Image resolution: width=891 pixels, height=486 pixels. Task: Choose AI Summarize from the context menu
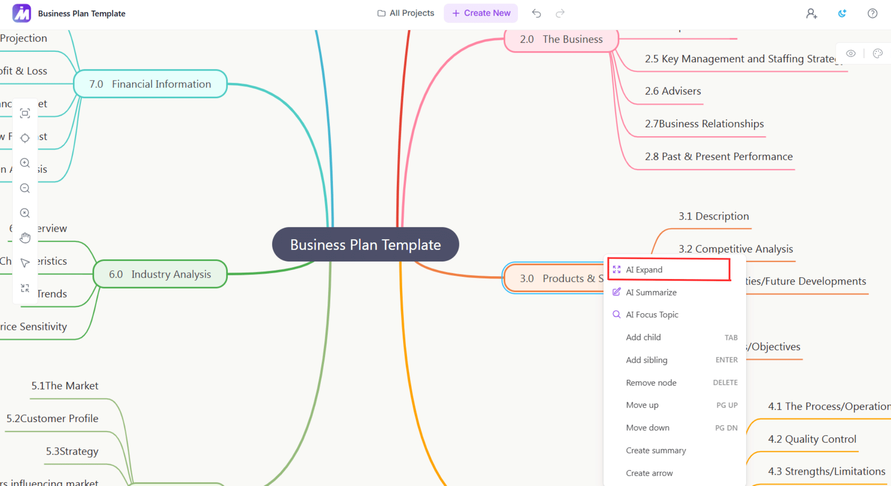pos(651,292)
